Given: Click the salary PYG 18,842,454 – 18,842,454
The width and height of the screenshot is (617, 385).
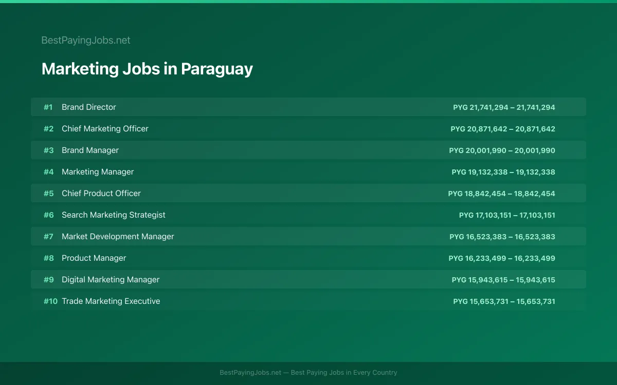Looking at the screenshot, I should [502, 194].
